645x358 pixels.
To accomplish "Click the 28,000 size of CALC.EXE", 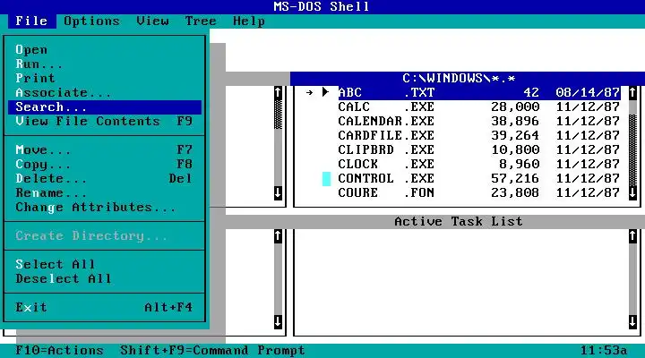I will (515, 107).
